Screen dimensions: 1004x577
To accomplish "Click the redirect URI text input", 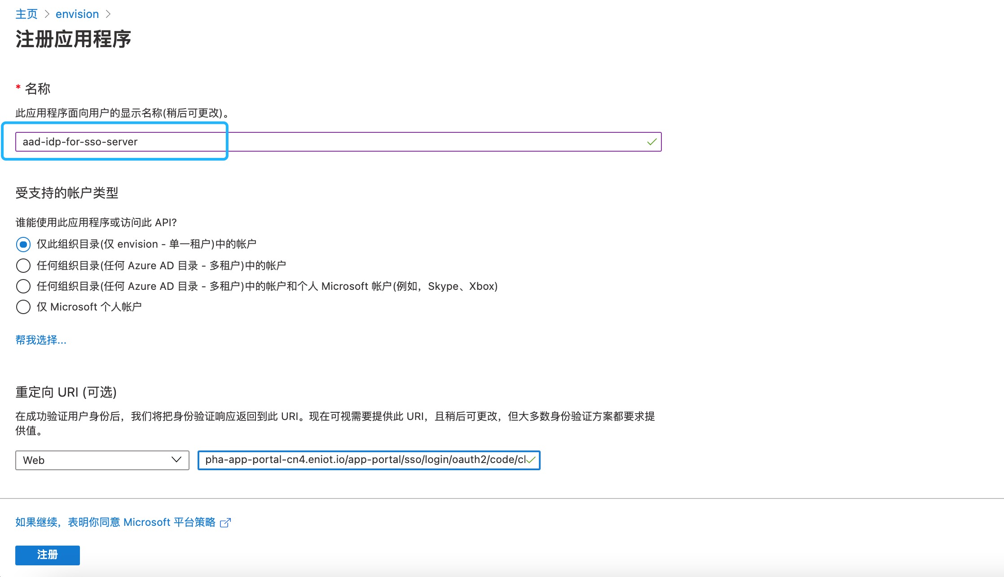I will pyautogui.click(x=364, y=460).
